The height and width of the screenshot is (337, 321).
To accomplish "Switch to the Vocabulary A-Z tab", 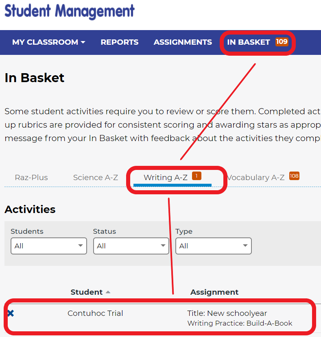I will click(x=256, y=178).
